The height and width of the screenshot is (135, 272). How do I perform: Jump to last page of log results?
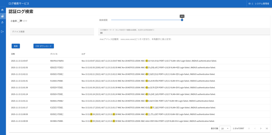(x=267, y=128)
